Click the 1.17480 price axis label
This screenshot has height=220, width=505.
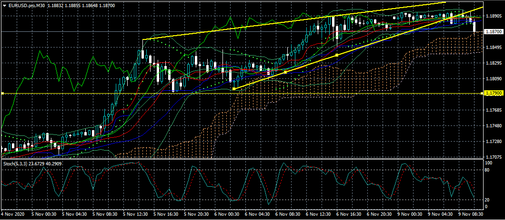click(494, 126)
